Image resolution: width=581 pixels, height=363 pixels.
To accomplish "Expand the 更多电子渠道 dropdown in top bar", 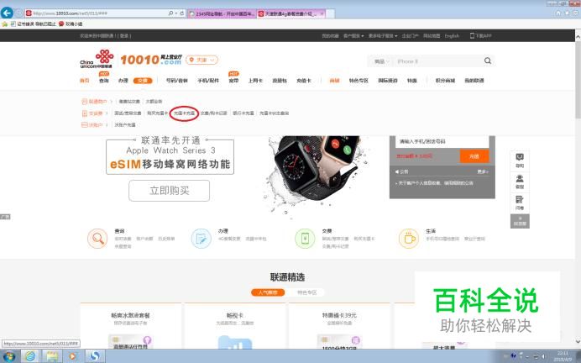I will [x=383, y=36].
